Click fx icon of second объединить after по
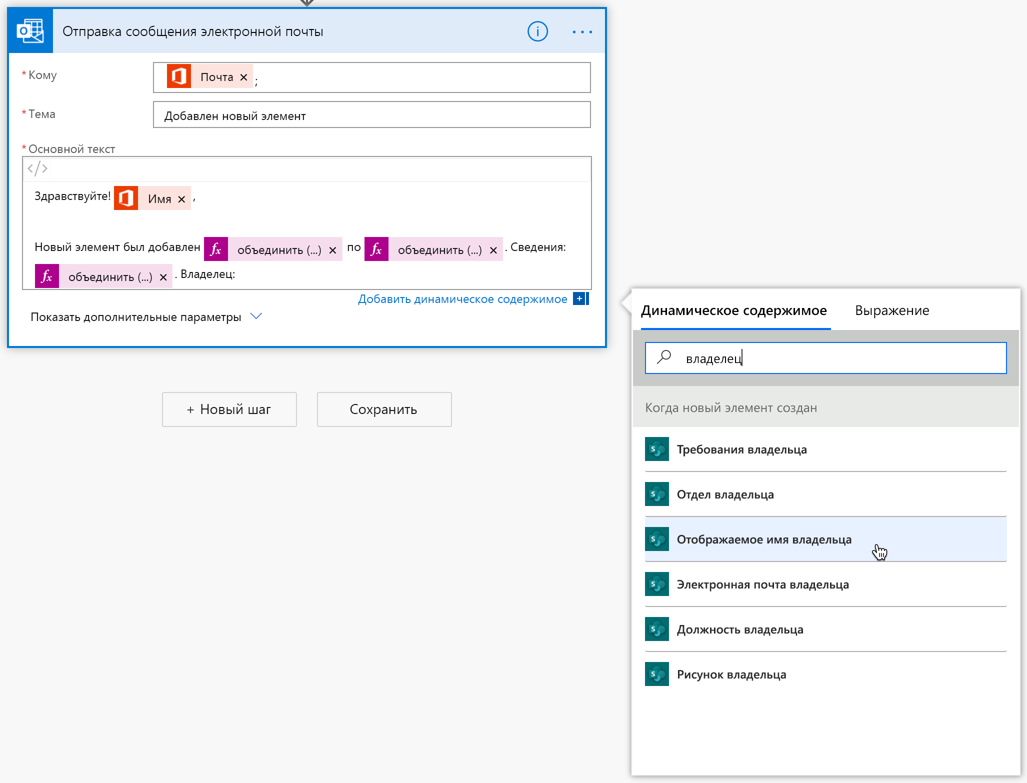 point(376,249)
